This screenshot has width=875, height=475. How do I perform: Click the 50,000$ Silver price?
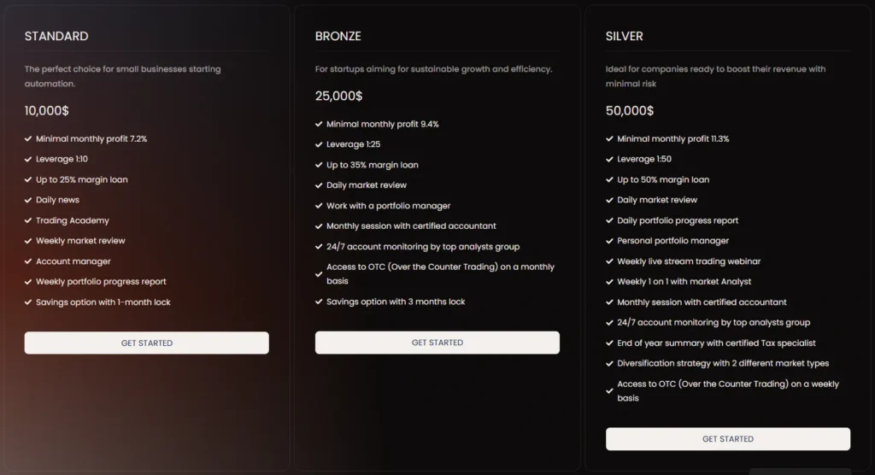point(630,110)
